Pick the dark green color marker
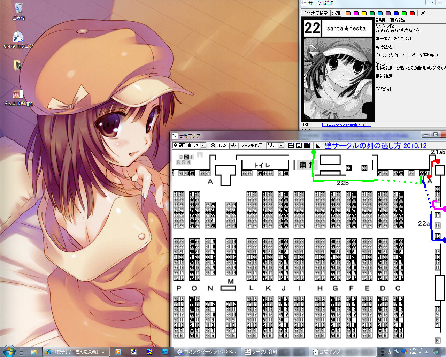 (x=372, y=13)
